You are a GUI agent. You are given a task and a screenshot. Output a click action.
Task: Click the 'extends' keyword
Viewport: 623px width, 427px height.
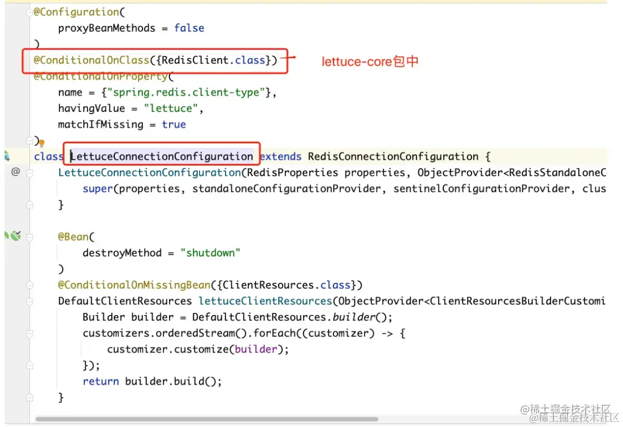pos(280,156)
